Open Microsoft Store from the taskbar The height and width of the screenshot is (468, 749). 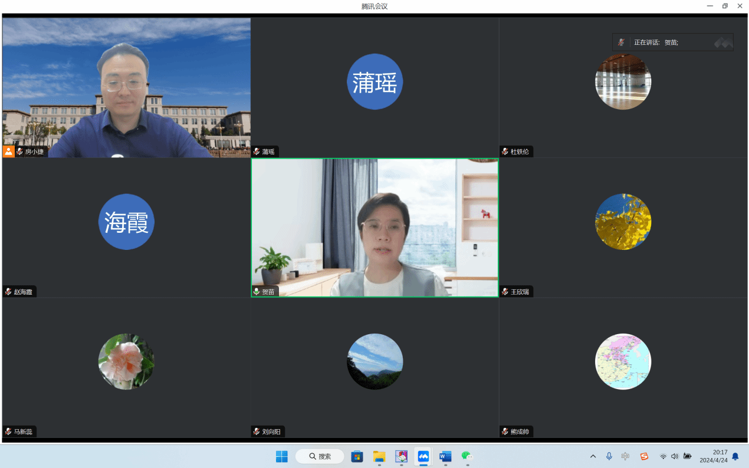coord(357,456)
